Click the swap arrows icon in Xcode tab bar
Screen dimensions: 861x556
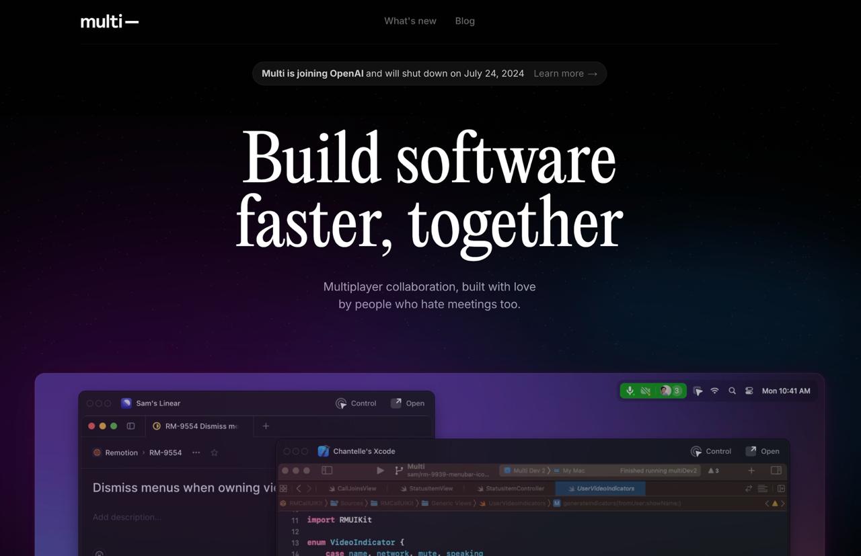pyautogui.click(x=749, y=489)
